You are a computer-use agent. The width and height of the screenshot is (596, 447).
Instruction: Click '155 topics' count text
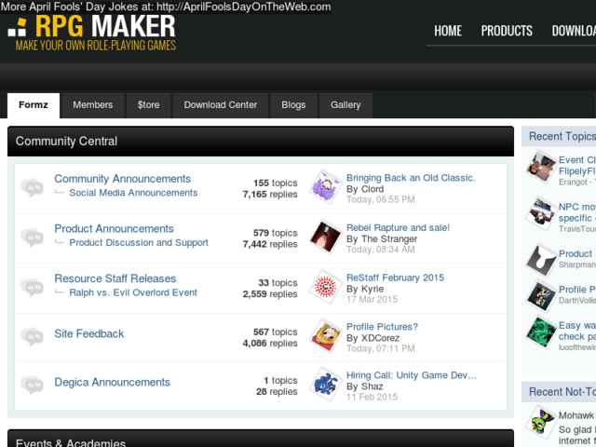point(276,183)
